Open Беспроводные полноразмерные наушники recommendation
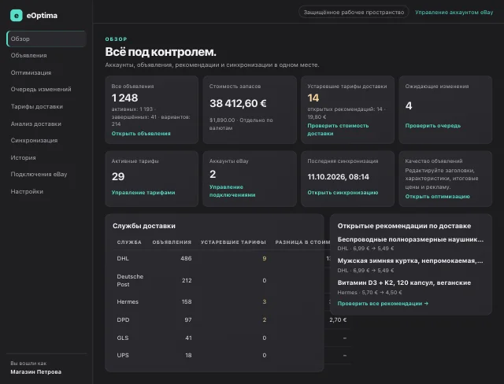This screenshot has width=504, height=384. pos(410,239)
